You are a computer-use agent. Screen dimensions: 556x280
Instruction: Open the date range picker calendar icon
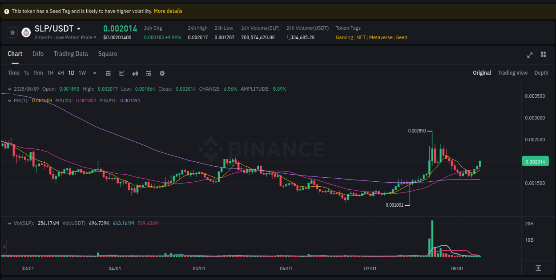pyautogui.click(x=108, y=72)
